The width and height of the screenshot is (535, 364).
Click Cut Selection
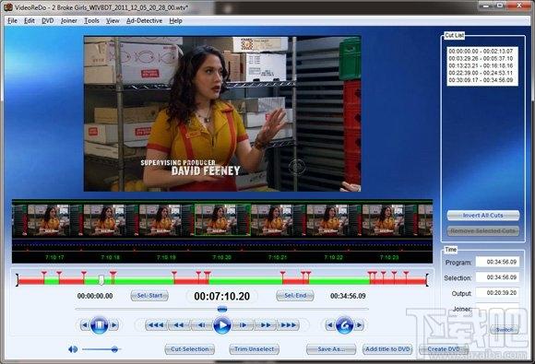(190, 349)
